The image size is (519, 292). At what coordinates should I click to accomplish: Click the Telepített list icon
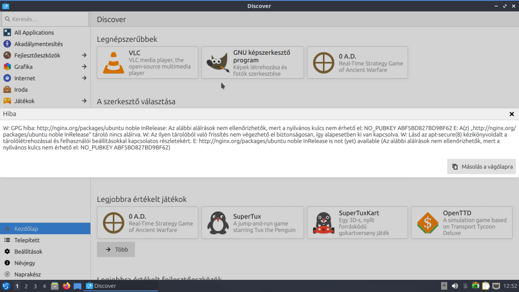point(7,240)
